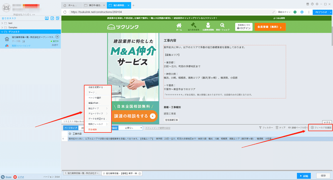Image resolution: width=333 pixels, height=180 pixels.
Task: Open the PCブラウザ dropdown arrow
Action: (x=331, y=12)
